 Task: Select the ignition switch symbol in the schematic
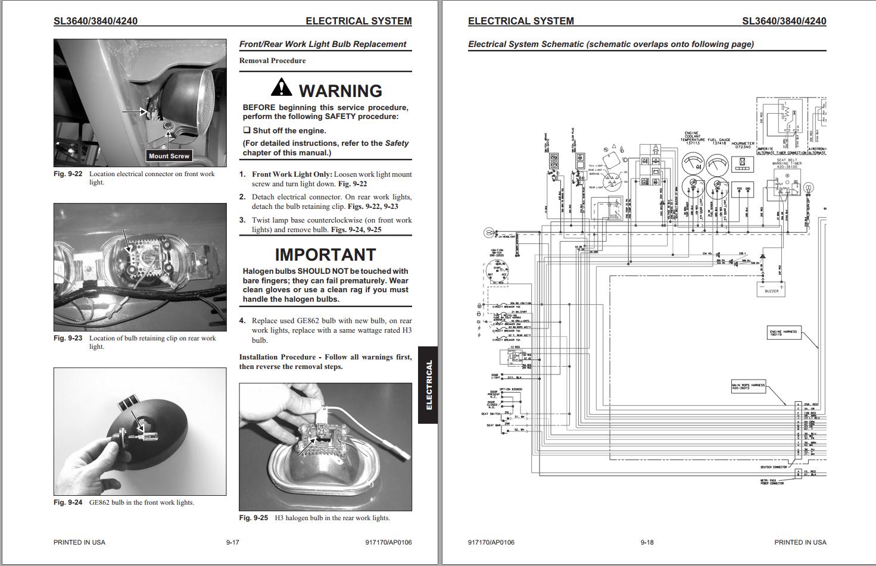pyautogui.click(x=497, y=270)
